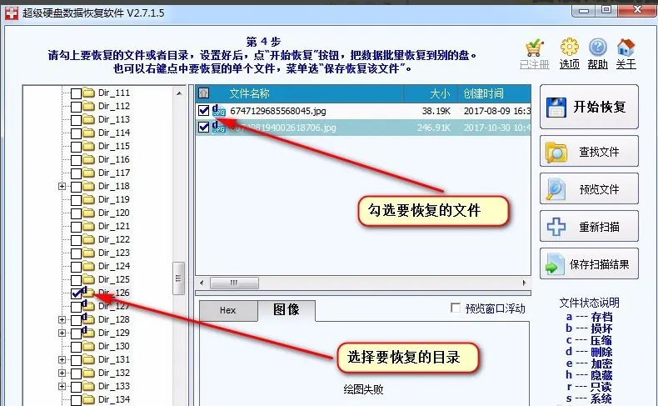Click JPG icon of the 246.91K file
The width and height of the screenshot is (658, 406).
pos(218,128)
